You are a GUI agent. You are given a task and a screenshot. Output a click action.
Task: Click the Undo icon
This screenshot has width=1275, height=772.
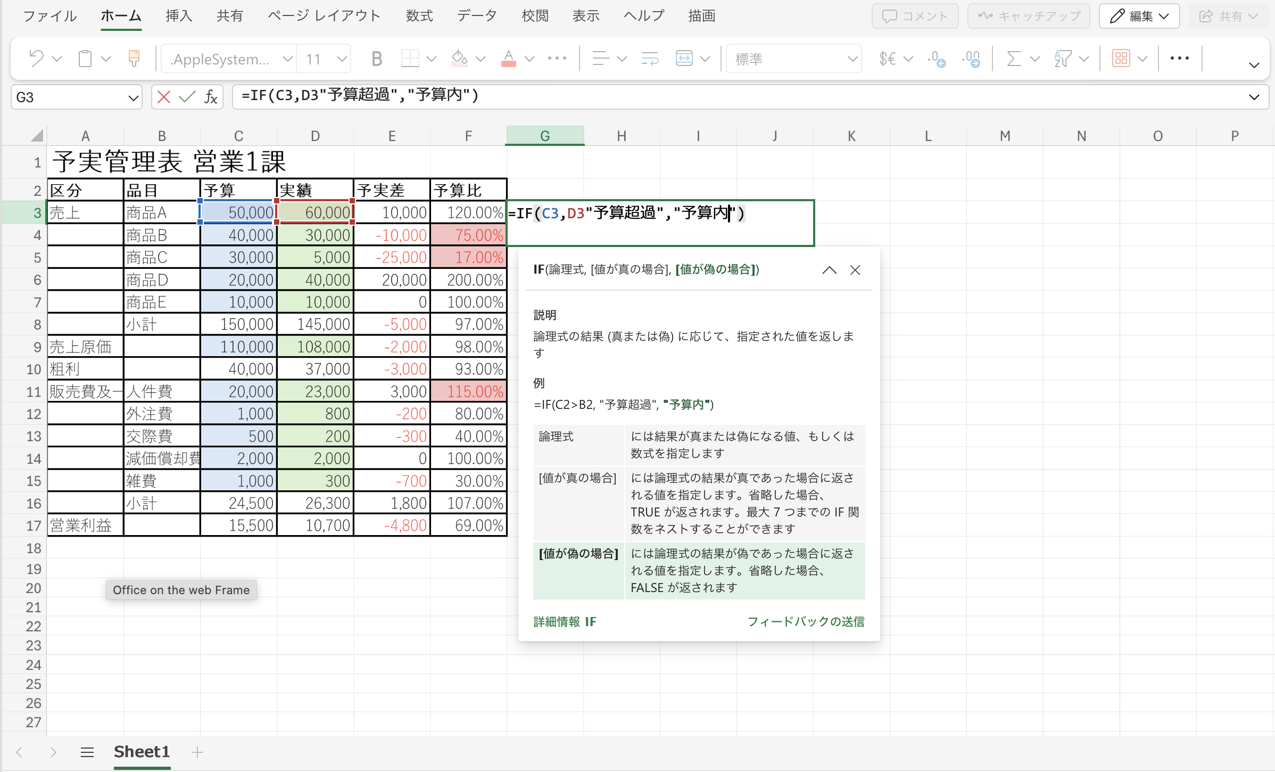click(x=36, y=59)
